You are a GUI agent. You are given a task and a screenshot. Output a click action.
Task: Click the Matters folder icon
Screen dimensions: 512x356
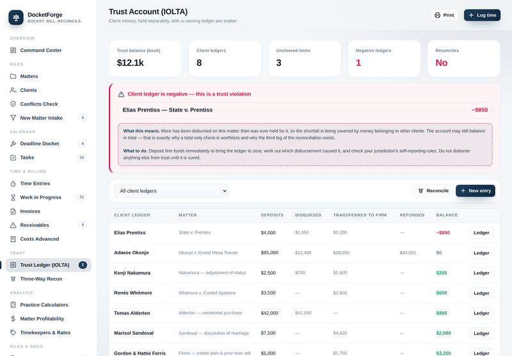pyautogui.click(x=13, y=76)
